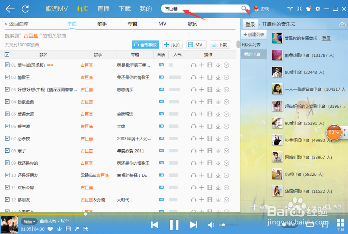Listen to 爱与诚(现场版) via headphone icon

pos(193,65)
